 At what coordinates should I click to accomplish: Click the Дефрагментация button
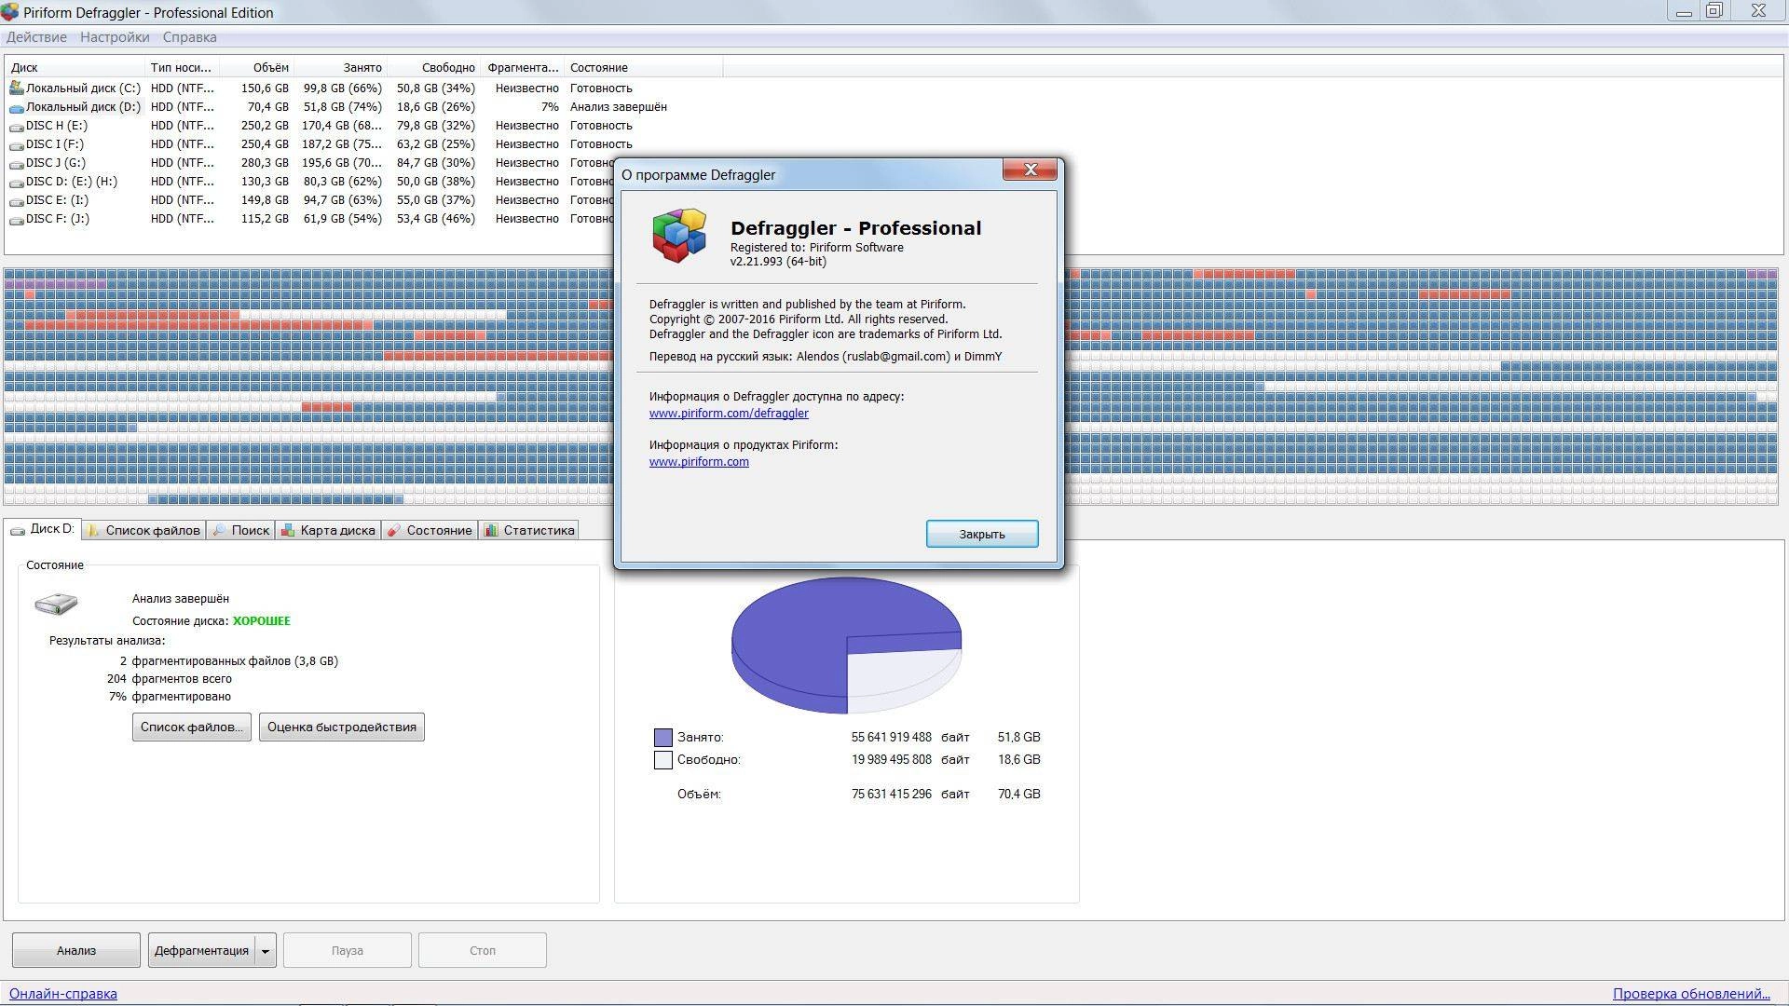(201, 951)
